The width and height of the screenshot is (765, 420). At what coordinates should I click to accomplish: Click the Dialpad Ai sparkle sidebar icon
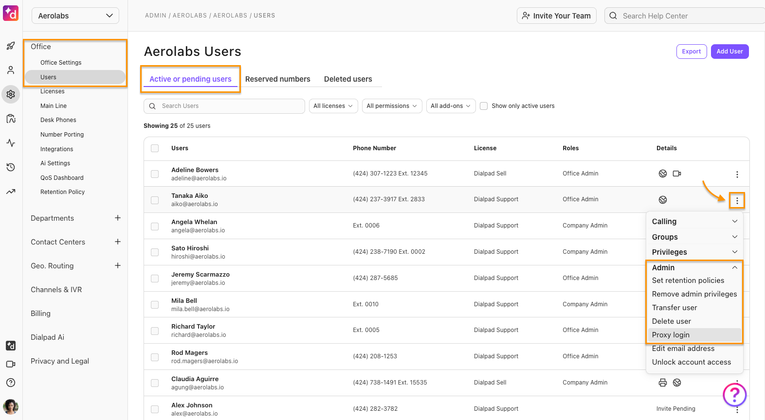[x=11, y=346]
